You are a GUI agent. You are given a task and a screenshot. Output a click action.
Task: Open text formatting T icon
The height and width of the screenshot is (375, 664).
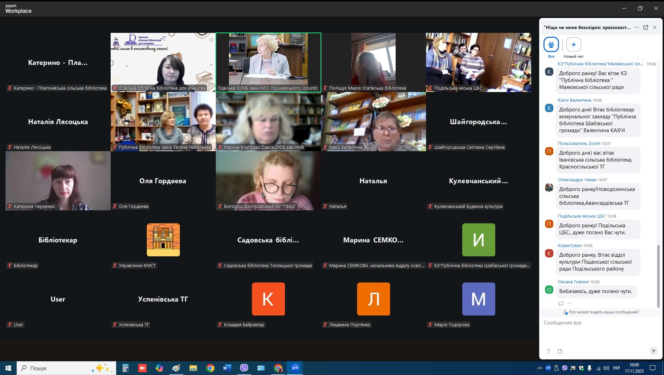[548, 351]
